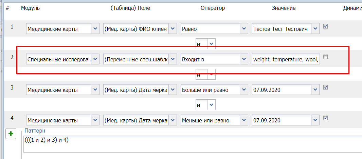Click the green plus add-row icon
The width and height of the screenshot is (362, 159).
pos(11,134)
